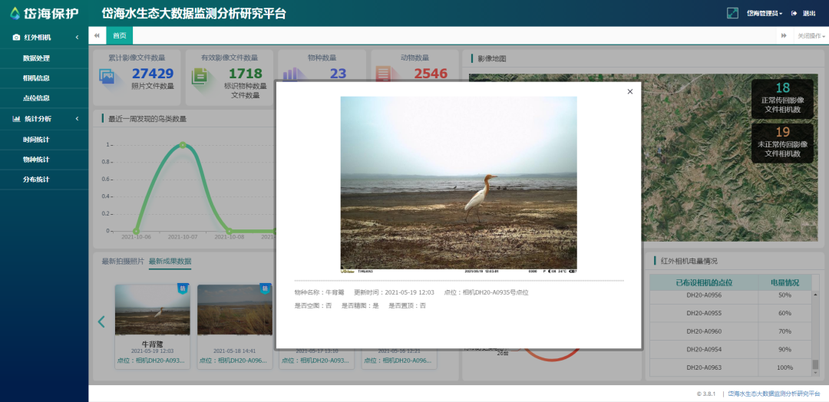The height and width of the screenshot is (402, 829).
Task: Click the 岱海保护 logo
Action: (44, 13)
